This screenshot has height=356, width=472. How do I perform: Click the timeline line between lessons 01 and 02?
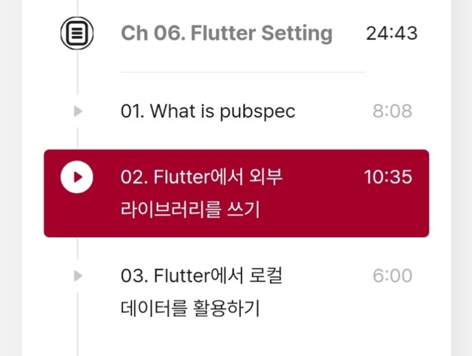pyautogui.click(x=78, y=137)
